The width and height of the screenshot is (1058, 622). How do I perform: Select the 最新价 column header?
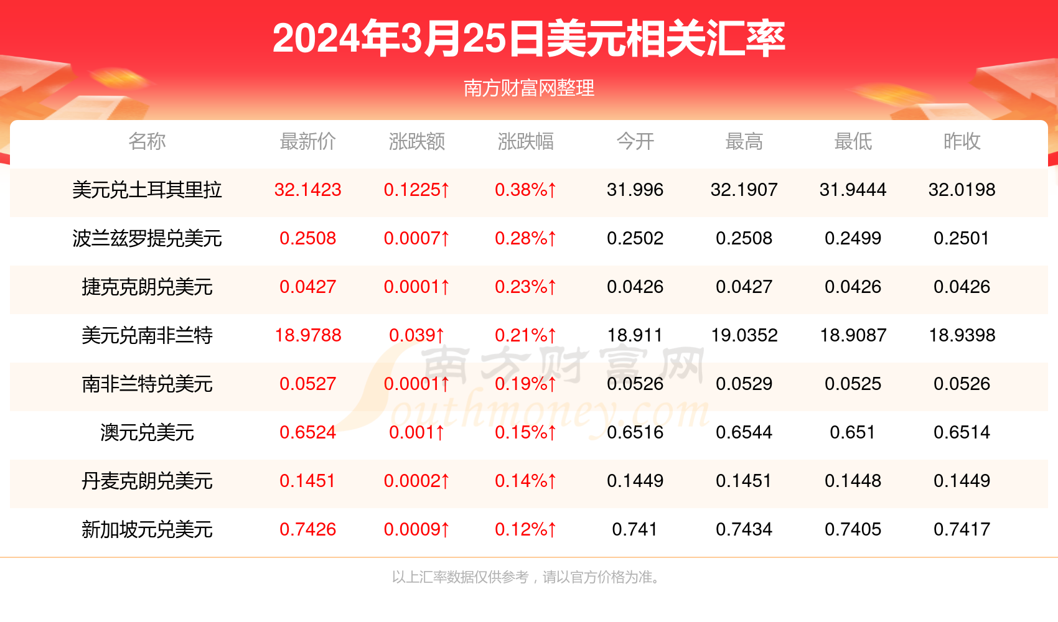click(x=307, y=141)
